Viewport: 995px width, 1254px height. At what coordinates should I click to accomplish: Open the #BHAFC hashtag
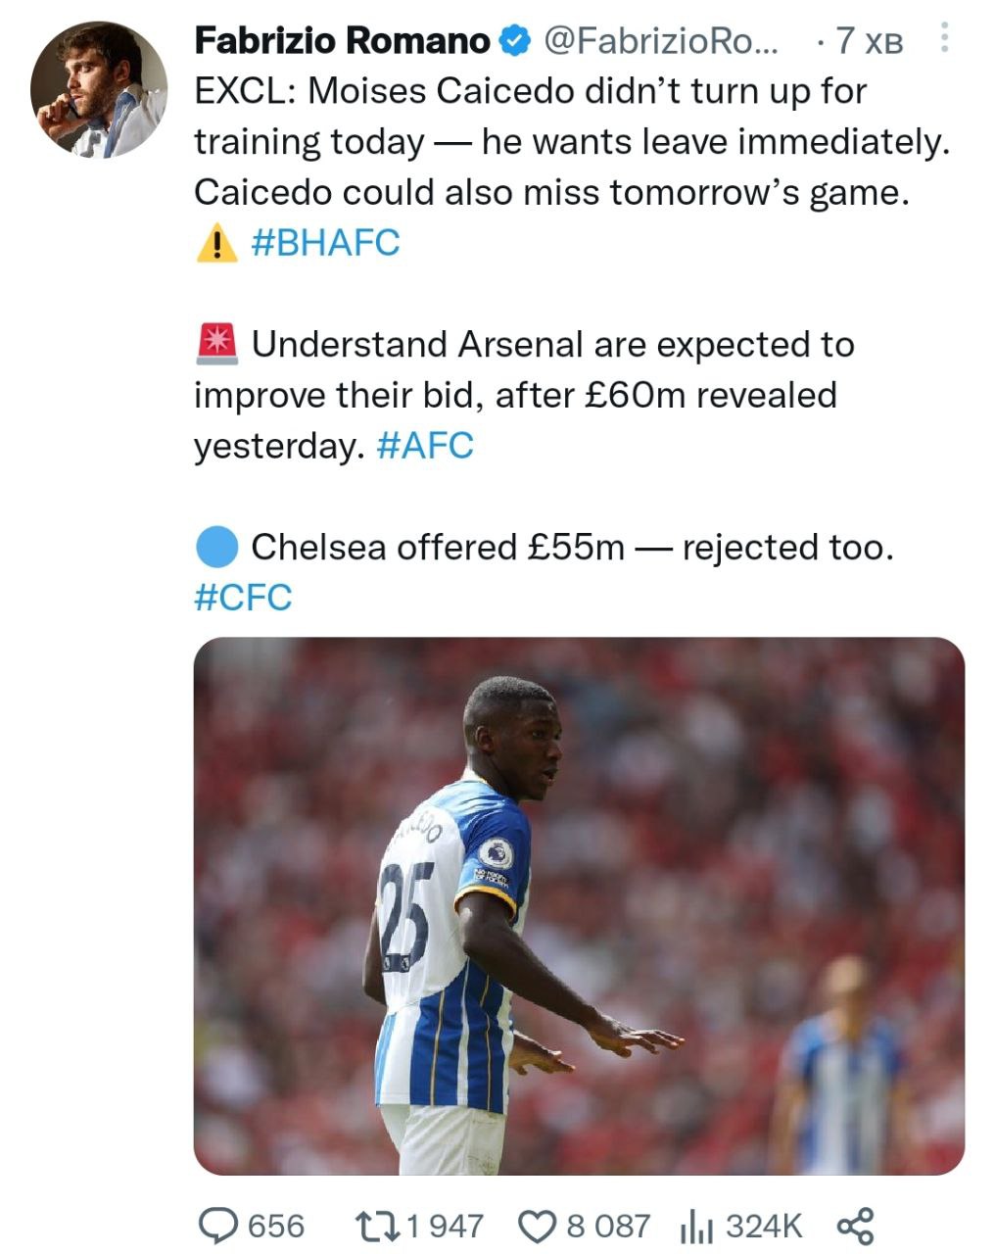325,243
